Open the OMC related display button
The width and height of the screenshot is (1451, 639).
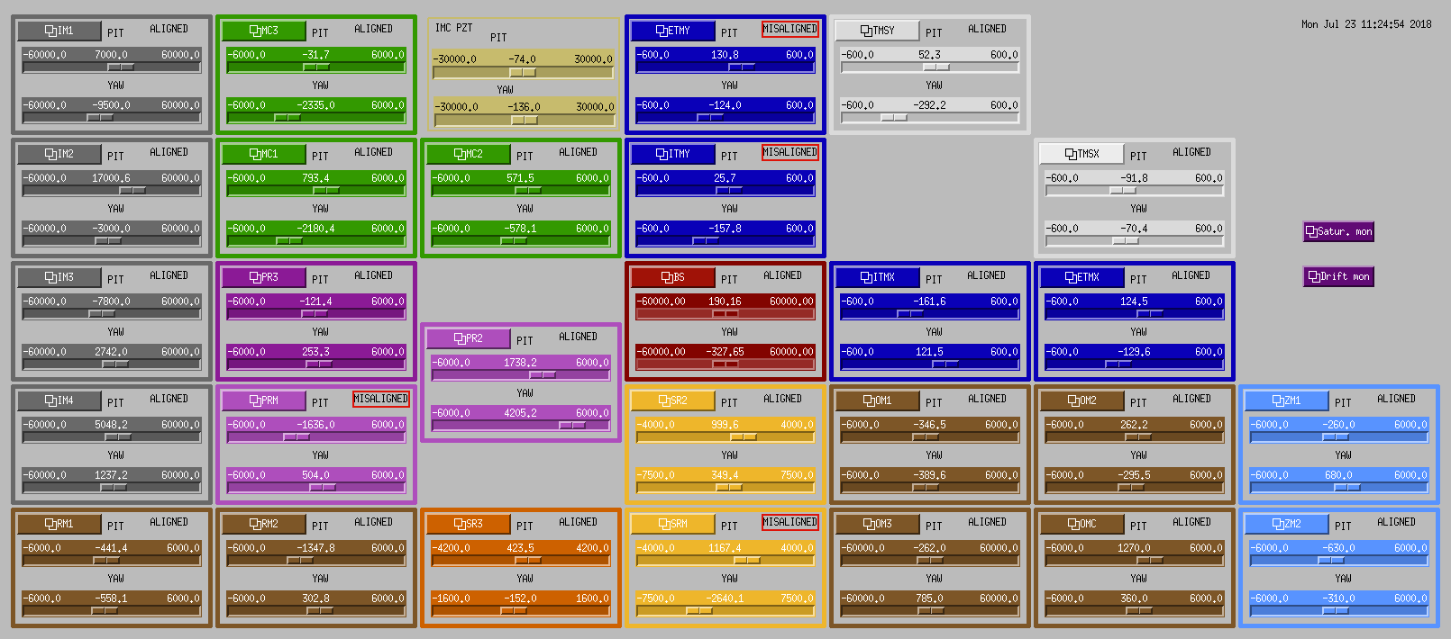click(1082, 524)
